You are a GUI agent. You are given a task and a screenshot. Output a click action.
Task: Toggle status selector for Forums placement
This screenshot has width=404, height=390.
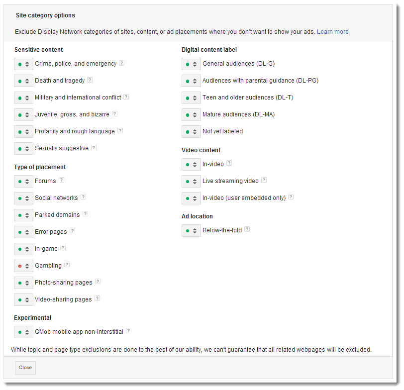pos(23,182)
